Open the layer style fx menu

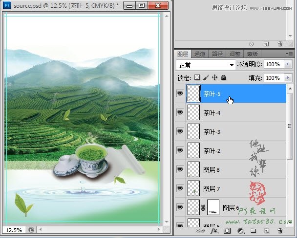point(214,231)
